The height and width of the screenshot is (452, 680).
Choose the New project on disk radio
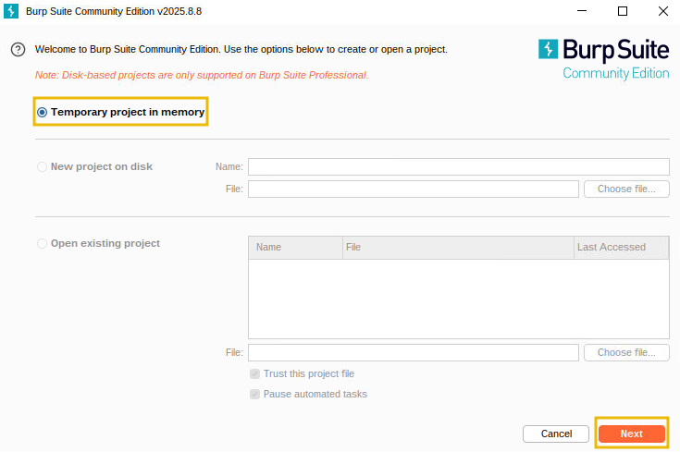tap(43, 167)
